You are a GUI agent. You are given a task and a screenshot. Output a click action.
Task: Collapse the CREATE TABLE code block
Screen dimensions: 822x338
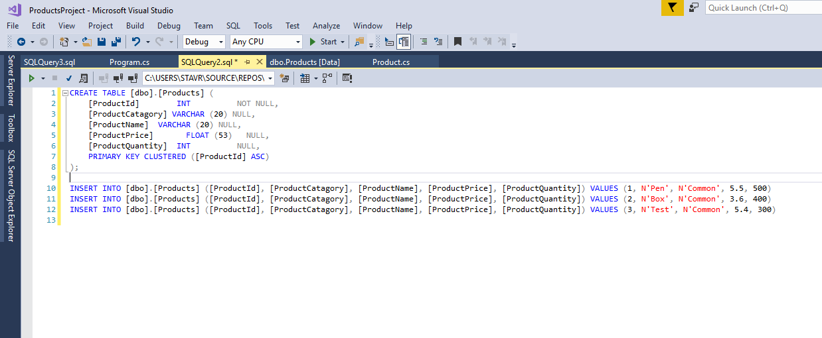tap(65, 93)
